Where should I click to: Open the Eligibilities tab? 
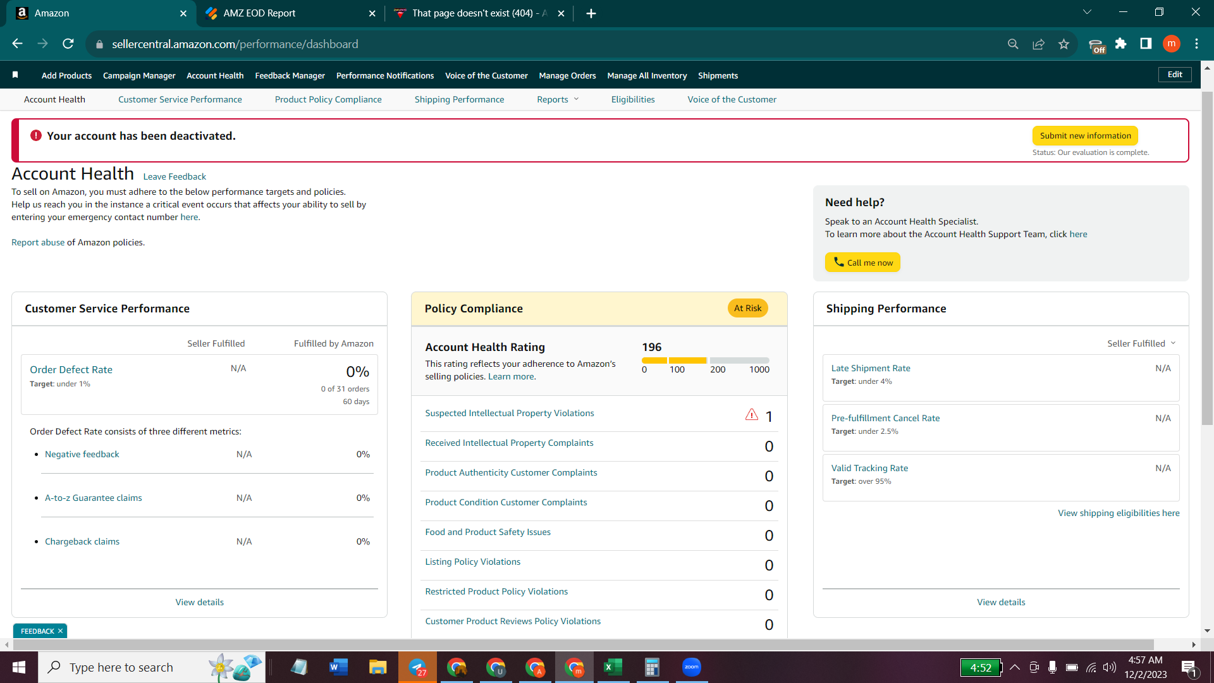(x=633, y=99)
